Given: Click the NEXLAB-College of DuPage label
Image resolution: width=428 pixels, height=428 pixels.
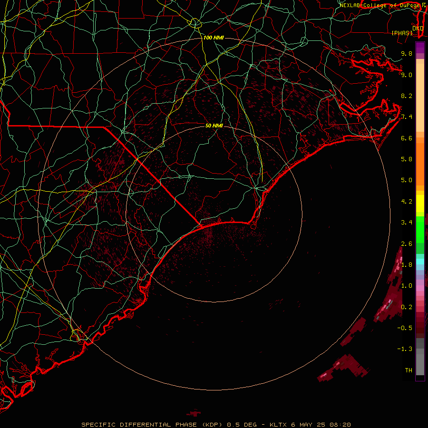Looking at the screenshot, I should [x=380, y=5].
